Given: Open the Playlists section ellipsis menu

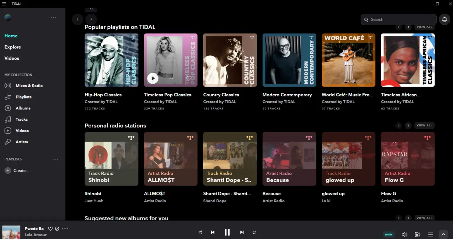Looking at the screenshot, I should 56,159.
